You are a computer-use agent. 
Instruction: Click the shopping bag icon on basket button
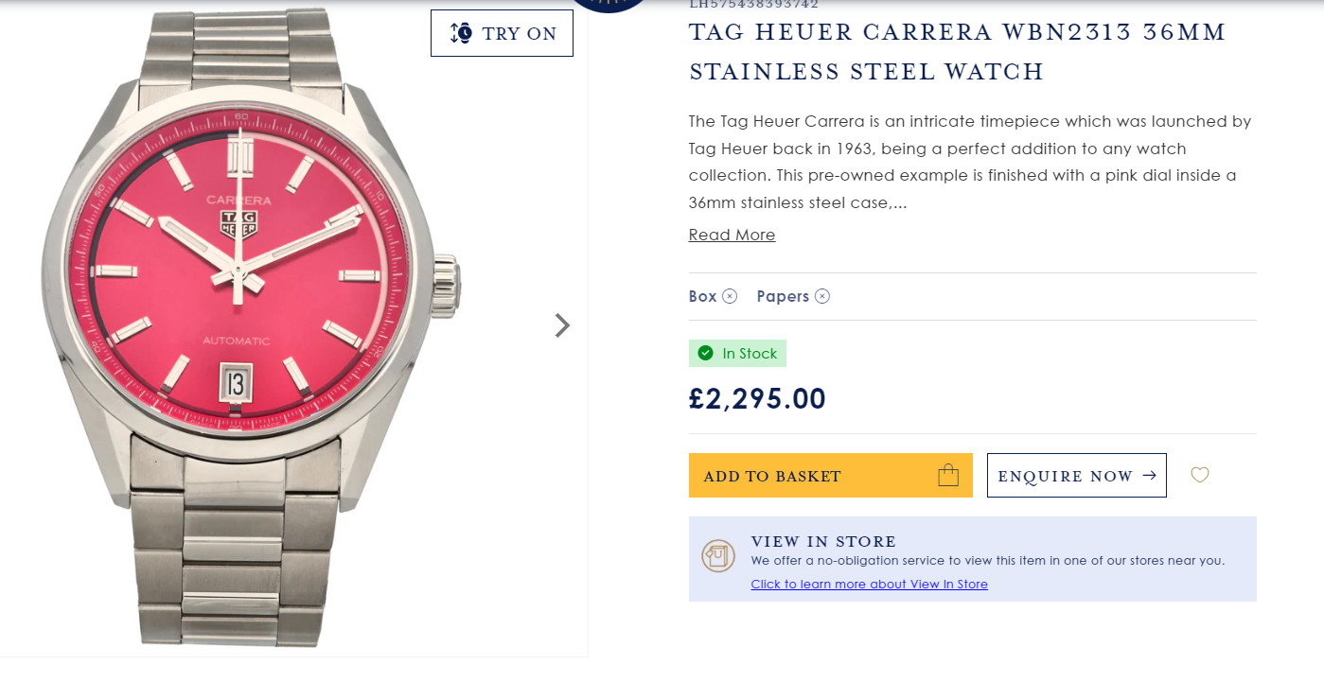948,475
